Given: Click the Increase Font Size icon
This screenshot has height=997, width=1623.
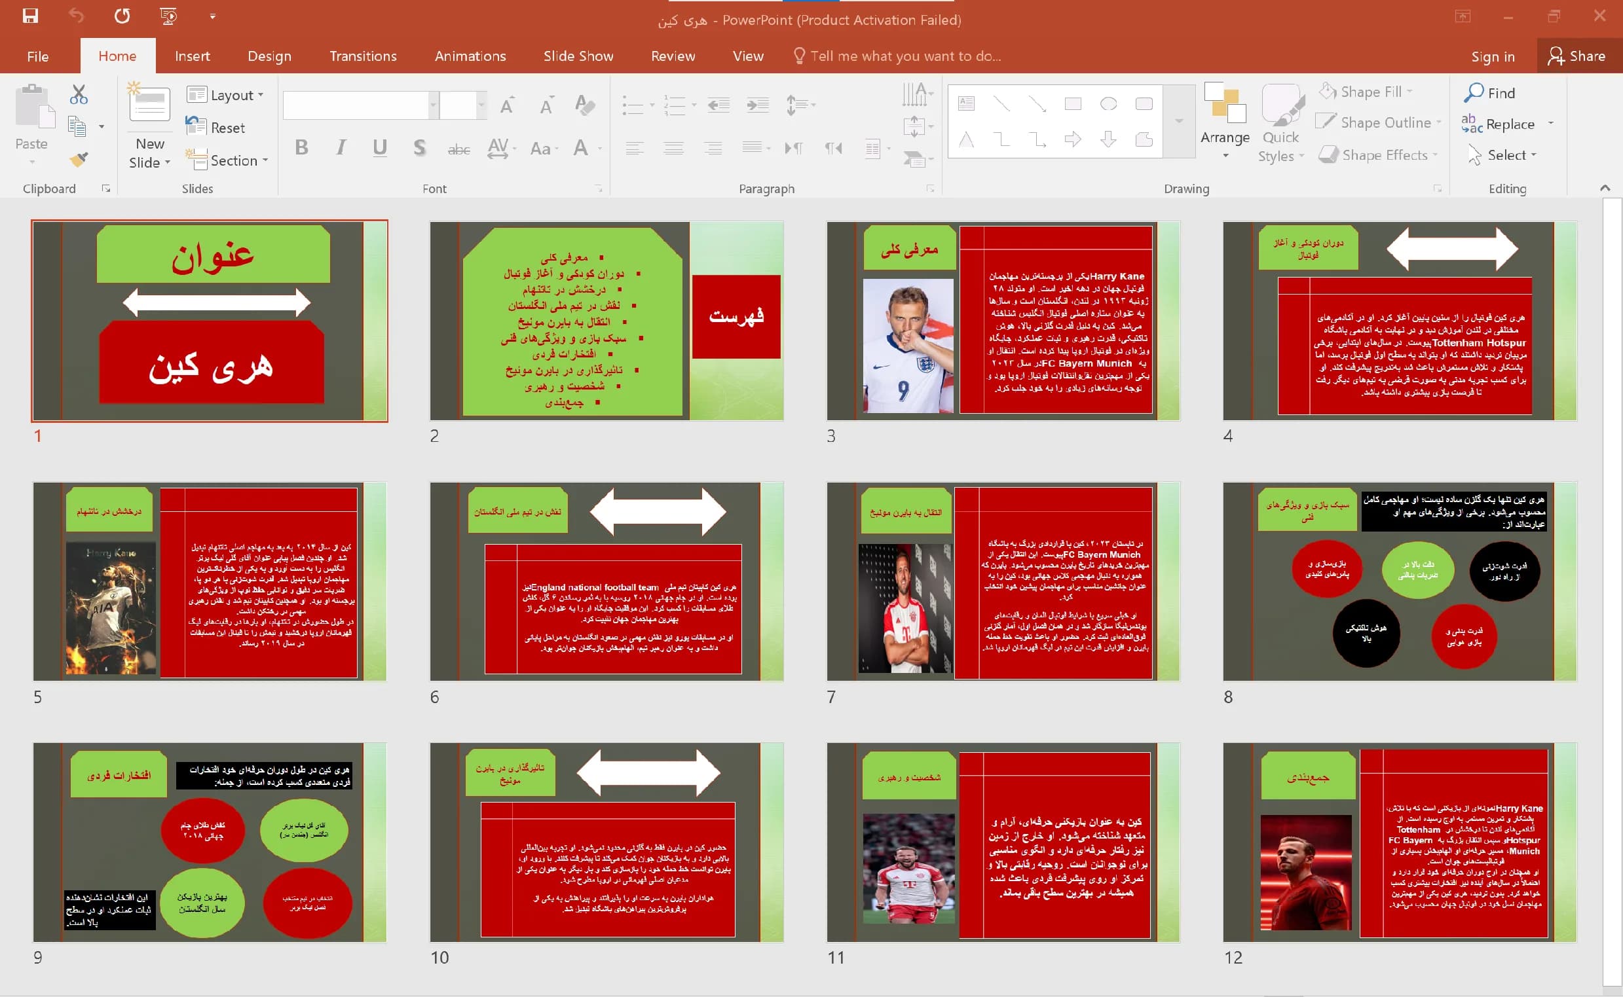Looking at the screenshot, I should [507, 105].
